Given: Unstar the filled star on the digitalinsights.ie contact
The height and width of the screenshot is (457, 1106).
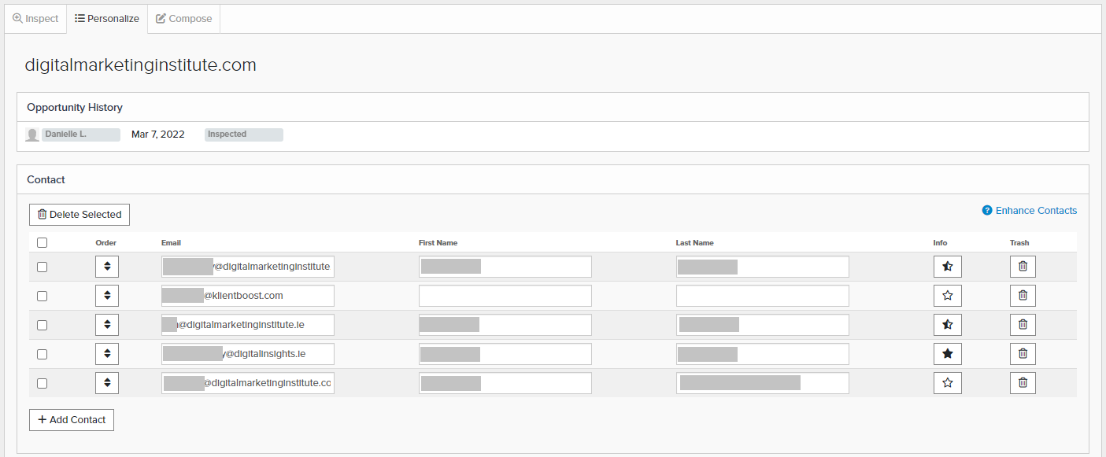Looking at the screenshot, I should click(x=947, y=353).
